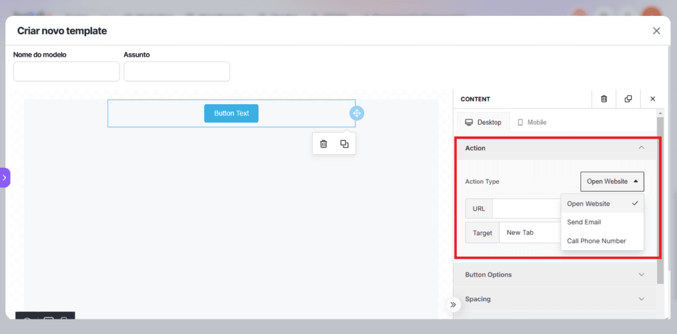Toggle the Action Type dropdown

(612, 182)
